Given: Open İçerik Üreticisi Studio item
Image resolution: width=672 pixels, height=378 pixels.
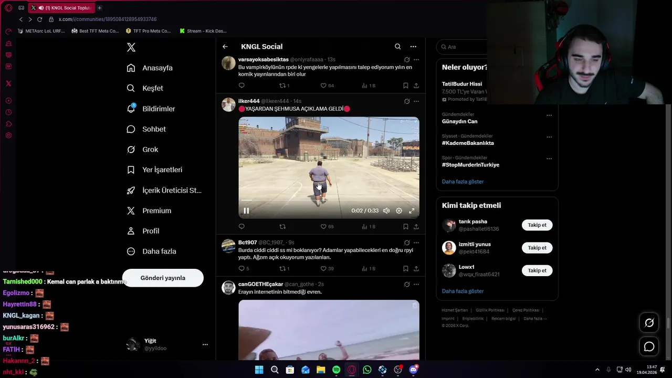Looking at the screenshot, I should (x=164, y=190).
